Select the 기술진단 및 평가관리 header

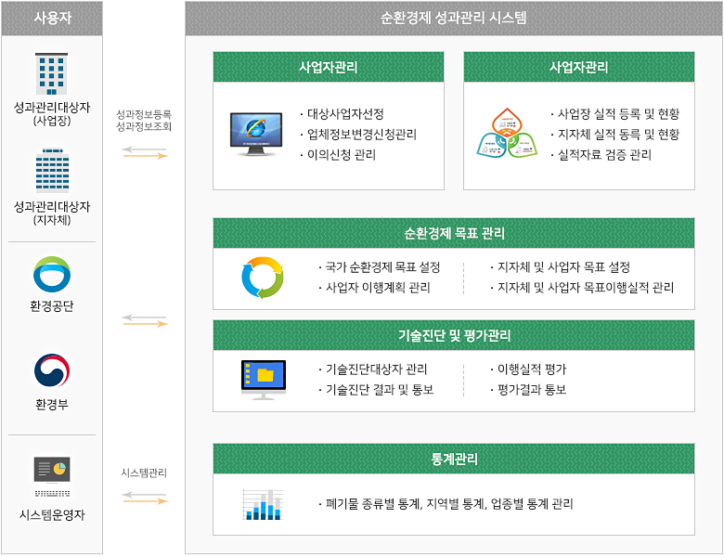454,335
